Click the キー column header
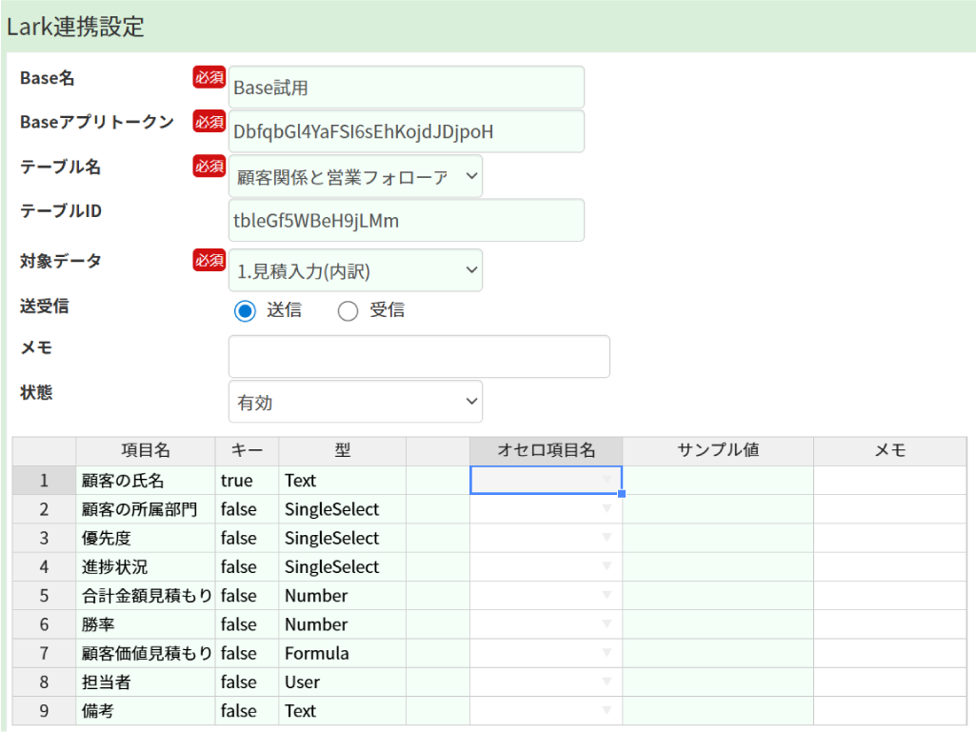 click(x=248, y=450)
